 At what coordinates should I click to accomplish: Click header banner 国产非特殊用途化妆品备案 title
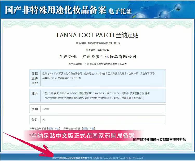click(56, 10)
